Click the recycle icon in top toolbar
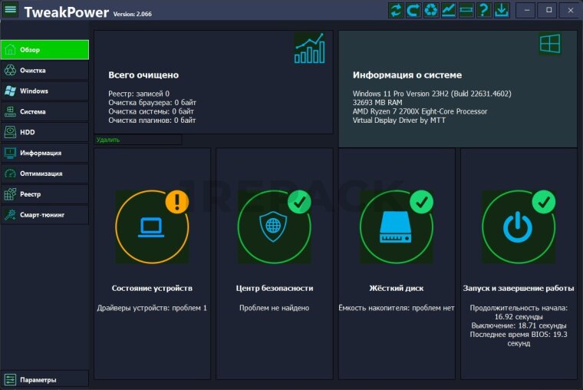The width and height of the screenshot is (583, 390). pos(431,10)
